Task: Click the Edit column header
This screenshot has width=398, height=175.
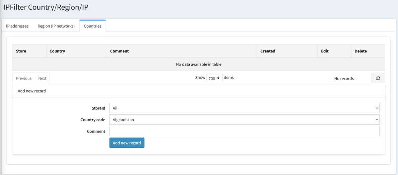Action: tap(325, 51)
